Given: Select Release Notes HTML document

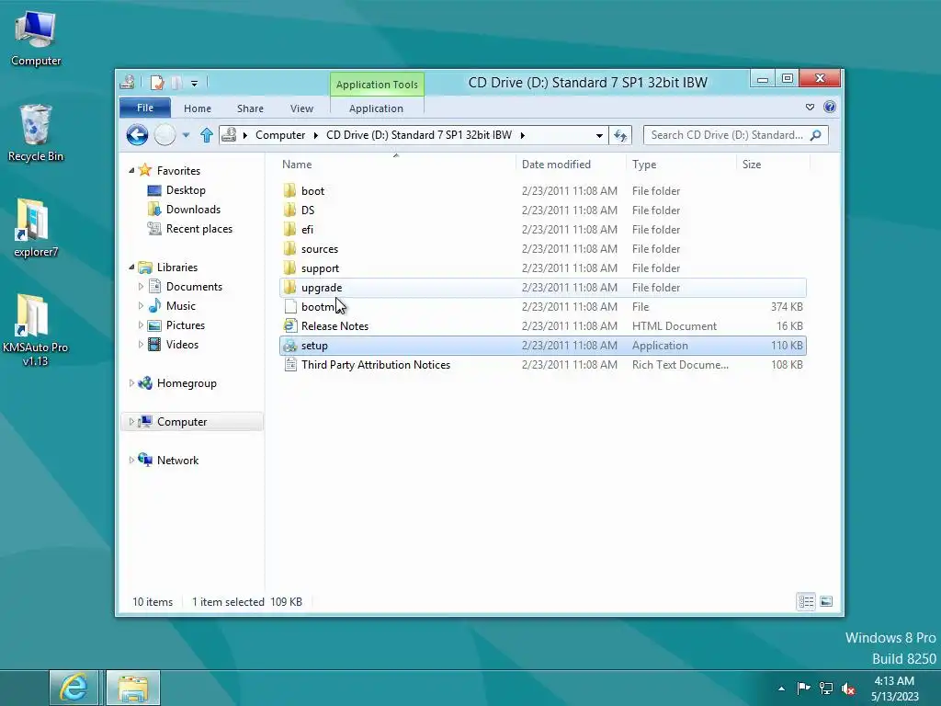Looking at the screenshot, I should [543, 326].
